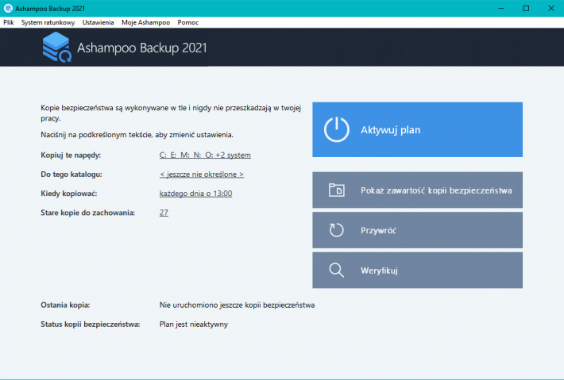Click the 'Do tego katalogu:' label

click(71, 175)
